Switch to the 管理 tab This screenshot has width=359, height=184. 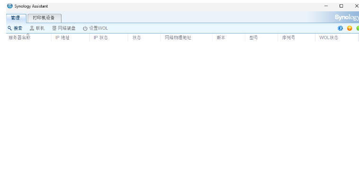(x=16, y=18)
